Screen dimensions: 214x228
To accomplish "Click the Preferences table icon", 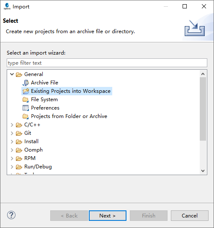I will [x=26, y=108].
